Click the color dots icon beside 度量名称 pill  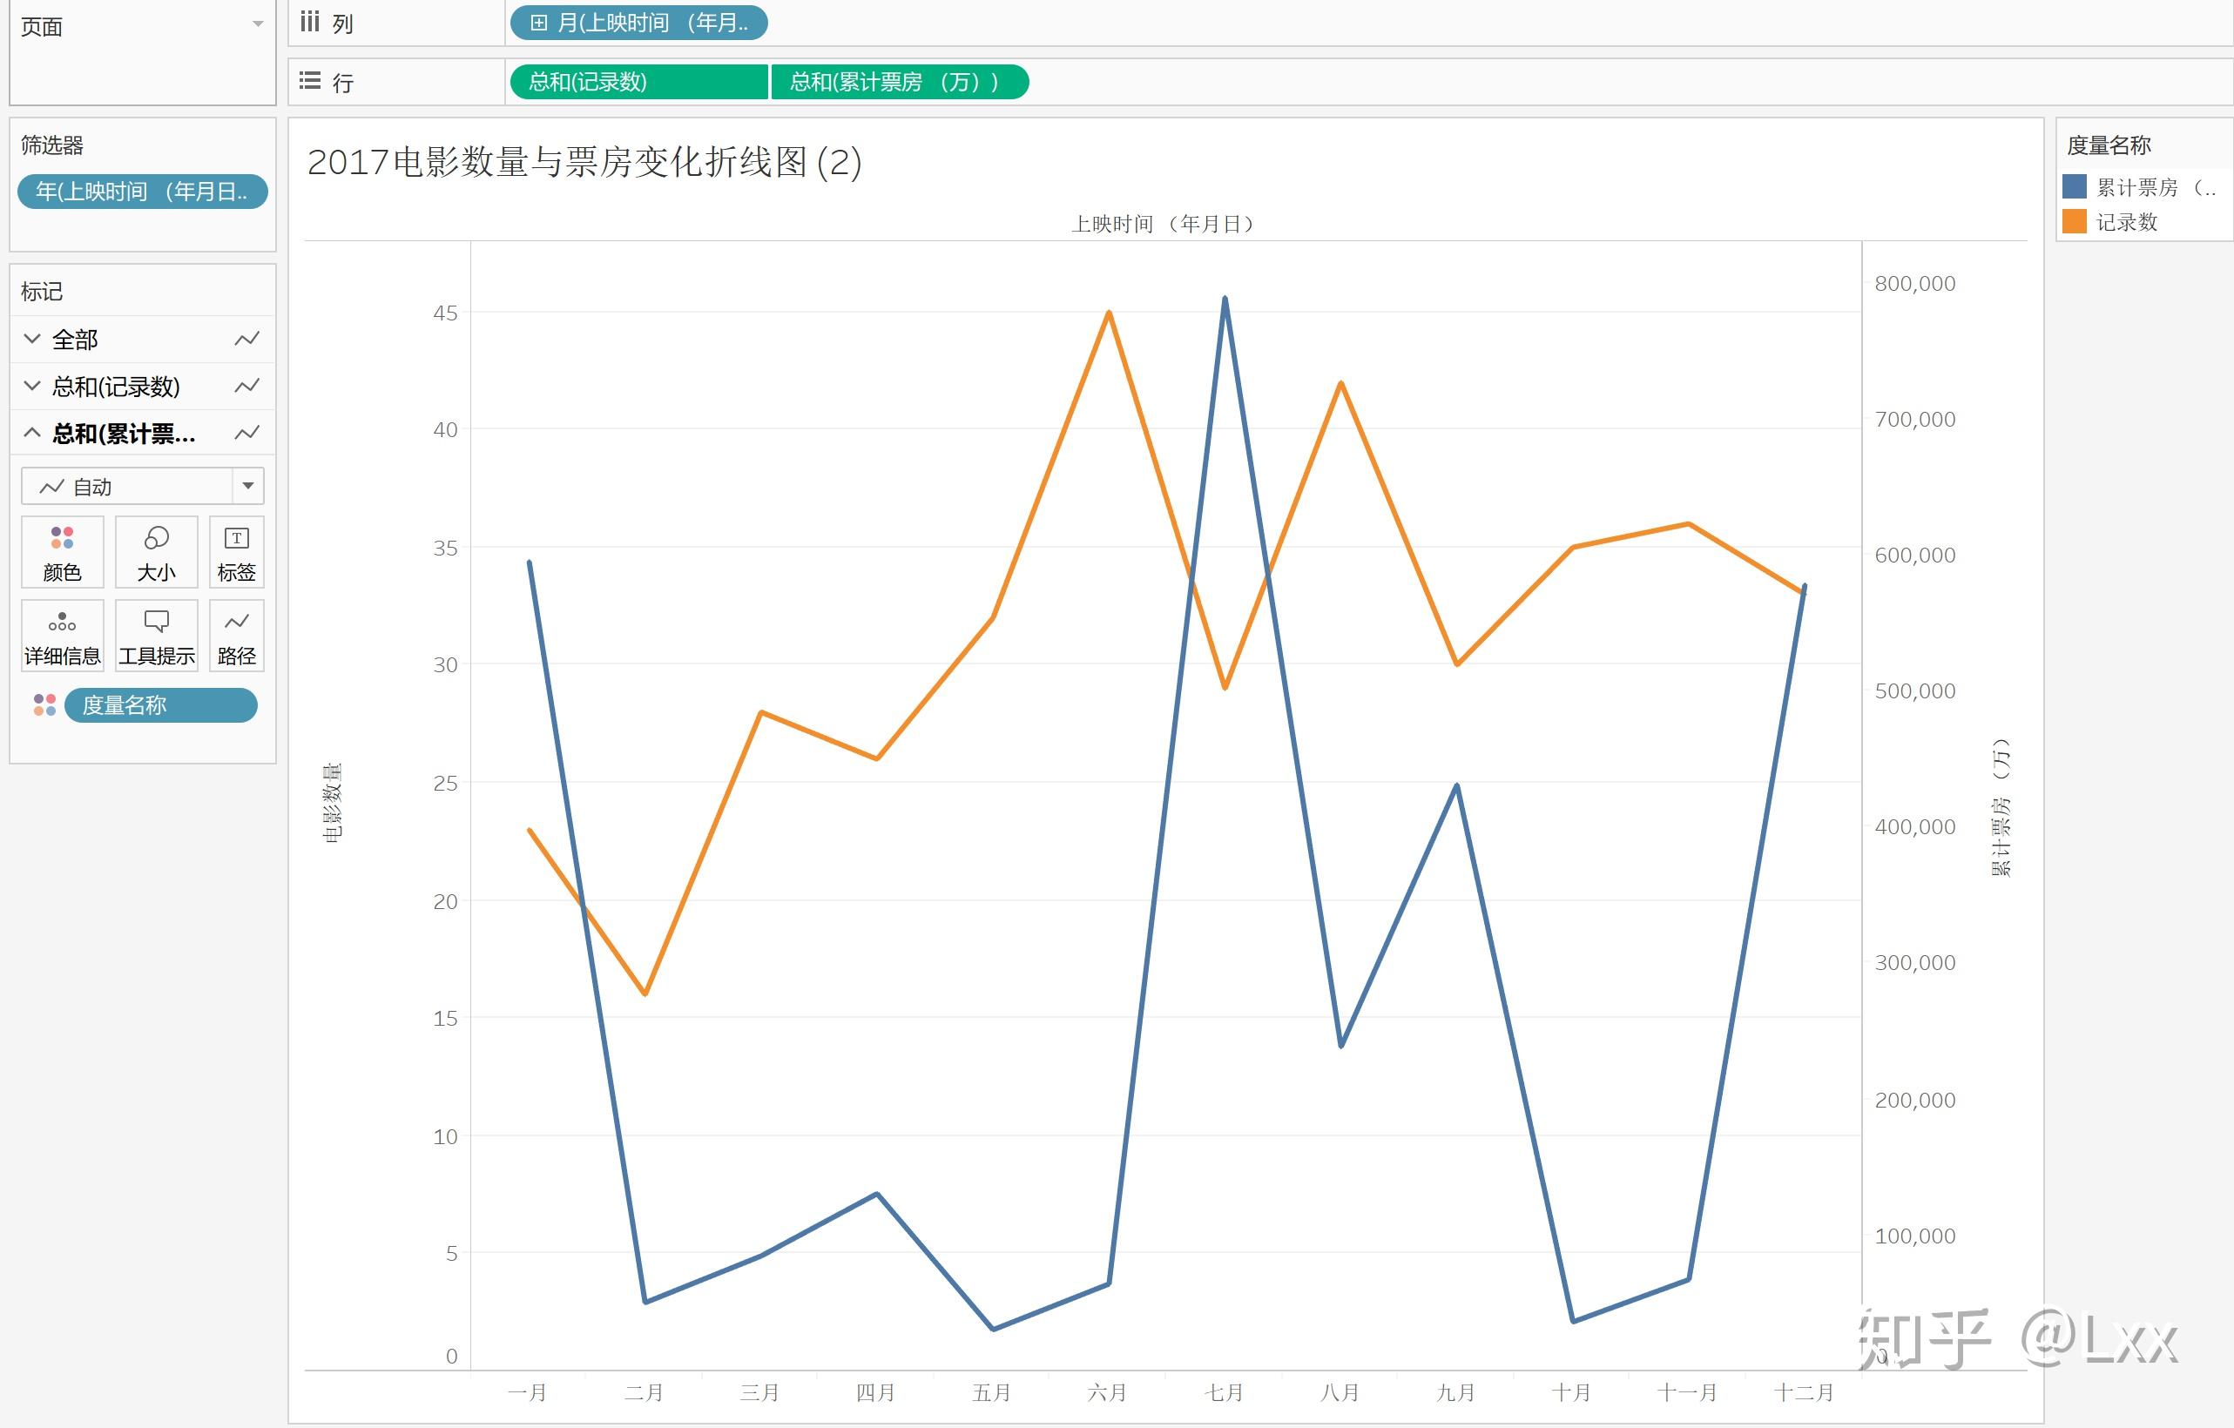coord(44,704)
